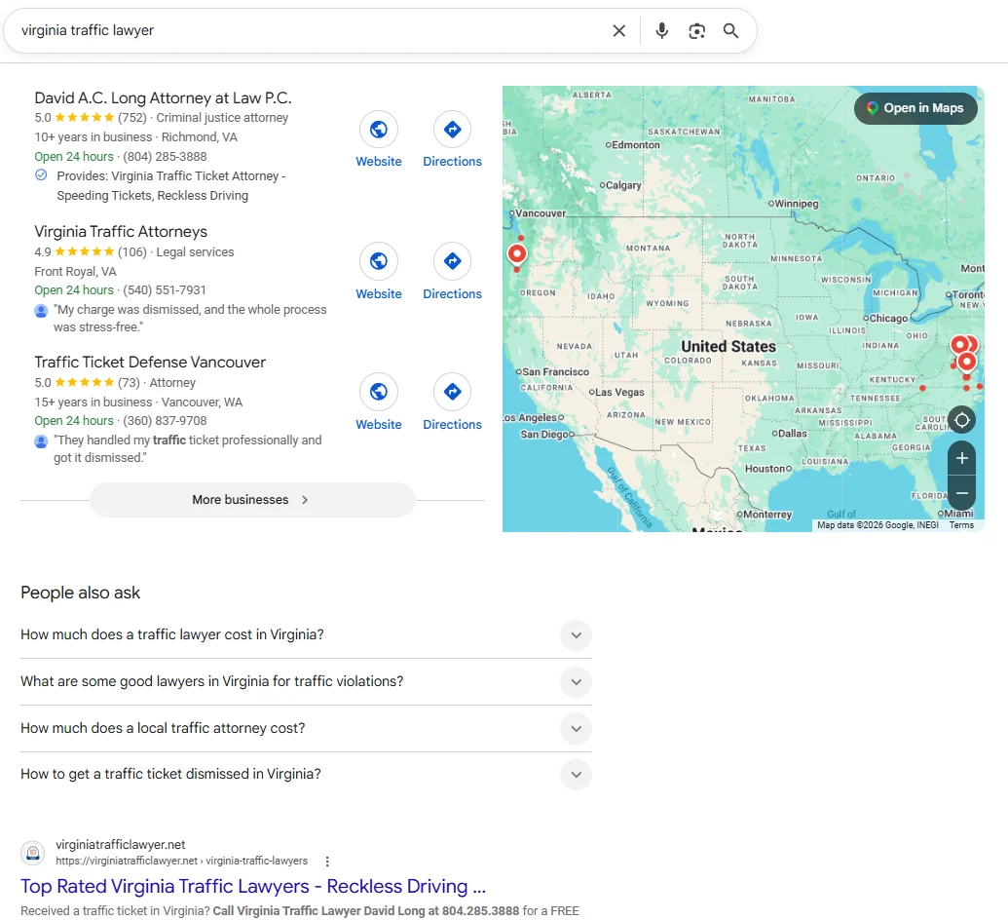Get Directions icon for David A.C. Long
Image resolution: width=1008 pixels, height=920 pixels.
tap(453, 130)
